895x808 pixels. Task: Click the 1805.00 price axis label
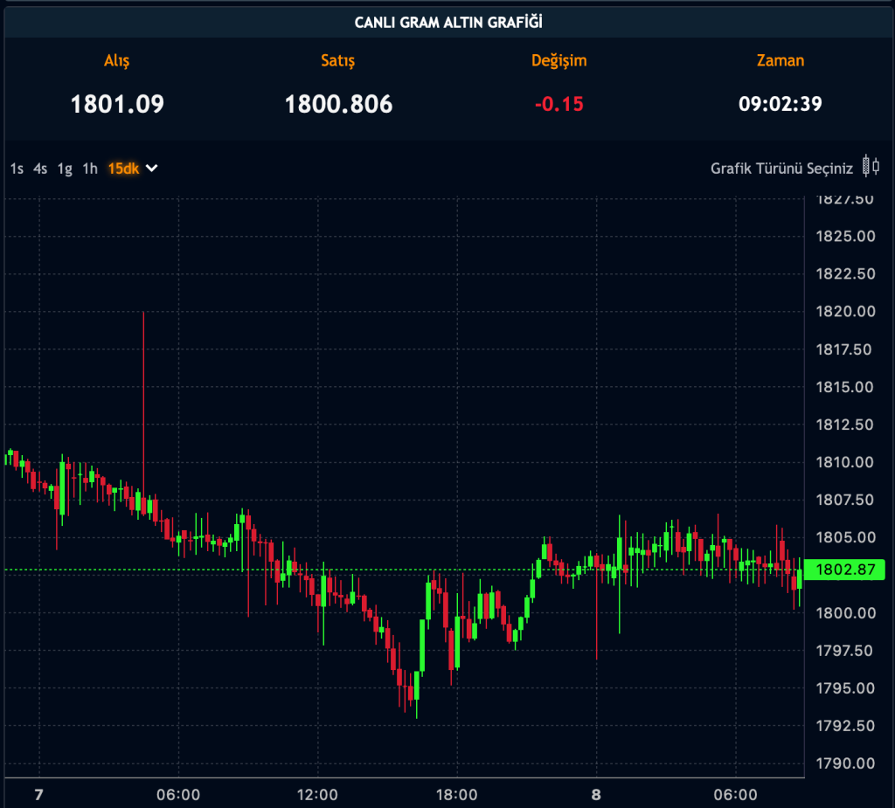[x=845, y=537]
